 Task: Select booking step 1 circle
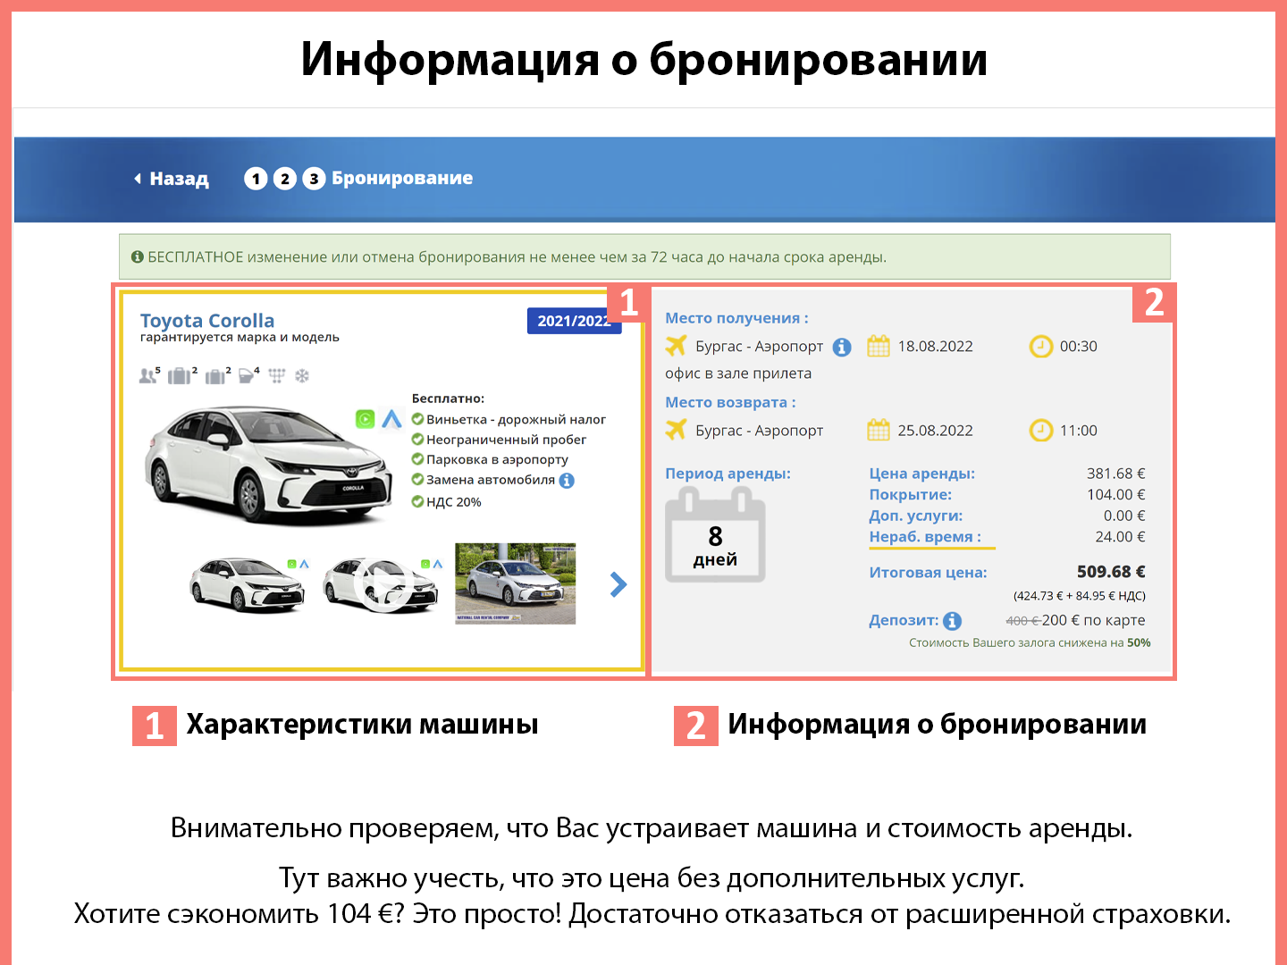click(256, 179)
